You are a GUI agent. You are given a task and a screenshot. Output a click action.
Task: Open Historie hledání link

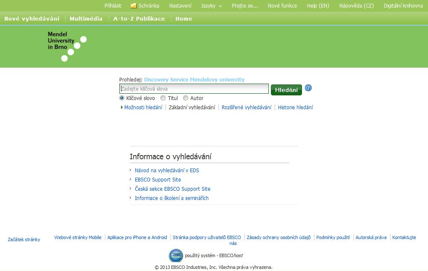click(x=295, y=108)
